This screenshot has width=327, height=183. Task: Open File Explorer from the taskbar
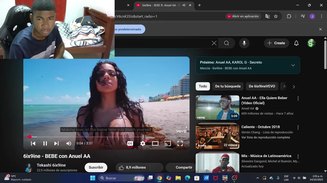click(178, 178)
